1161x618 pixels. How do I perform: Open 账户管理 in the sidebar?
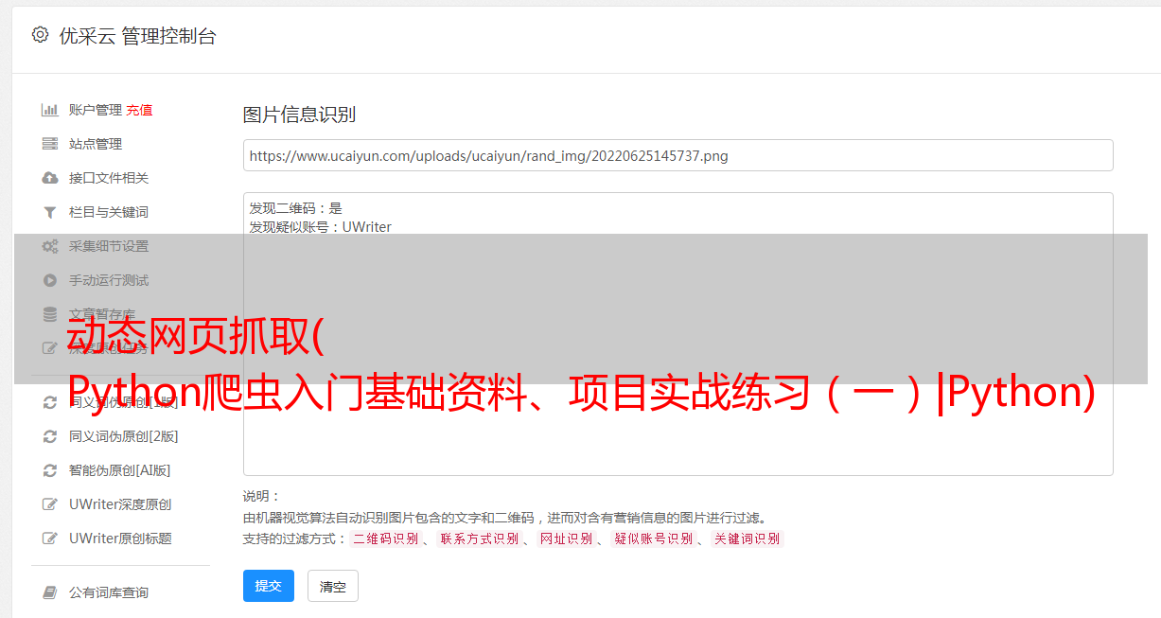point(96,110)
